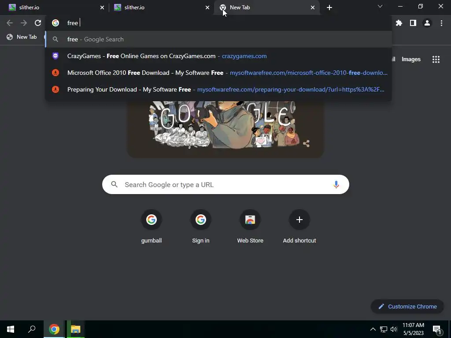Open Chrome three-dot menu
Viewport: 451px width, 338px height.
tap(441, 23)
